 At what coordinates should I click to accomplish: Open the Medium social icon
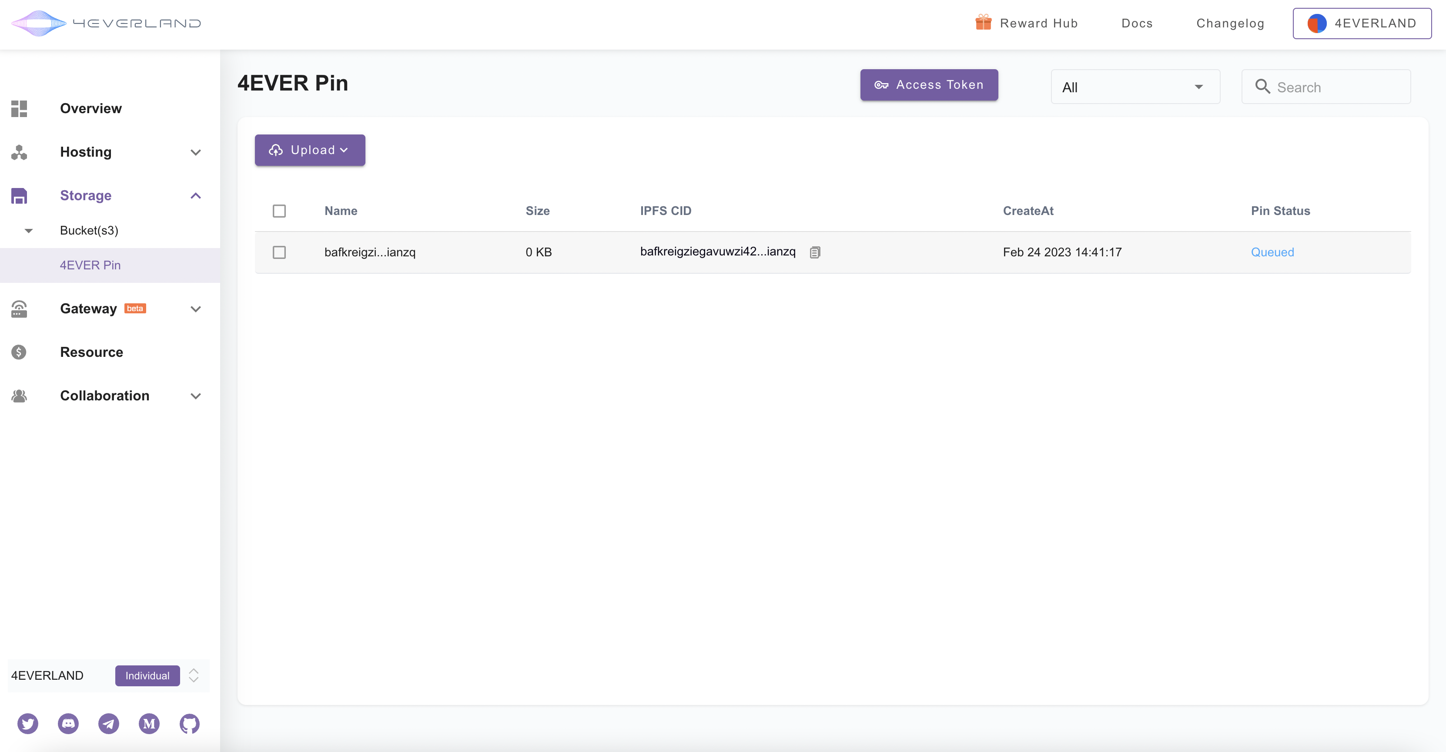pos(149,723)
